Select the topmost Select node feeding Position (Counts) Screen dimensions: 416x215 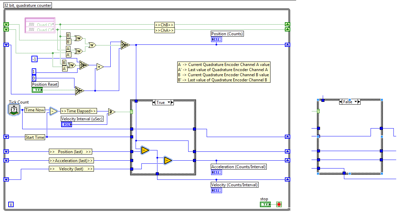tap(125, 45)
